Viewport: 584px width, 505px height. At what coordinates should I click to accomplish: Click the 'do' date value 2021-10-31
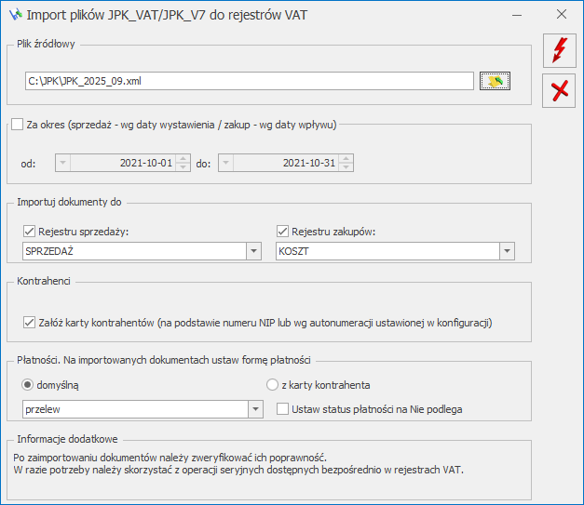[x=309, y=163]
